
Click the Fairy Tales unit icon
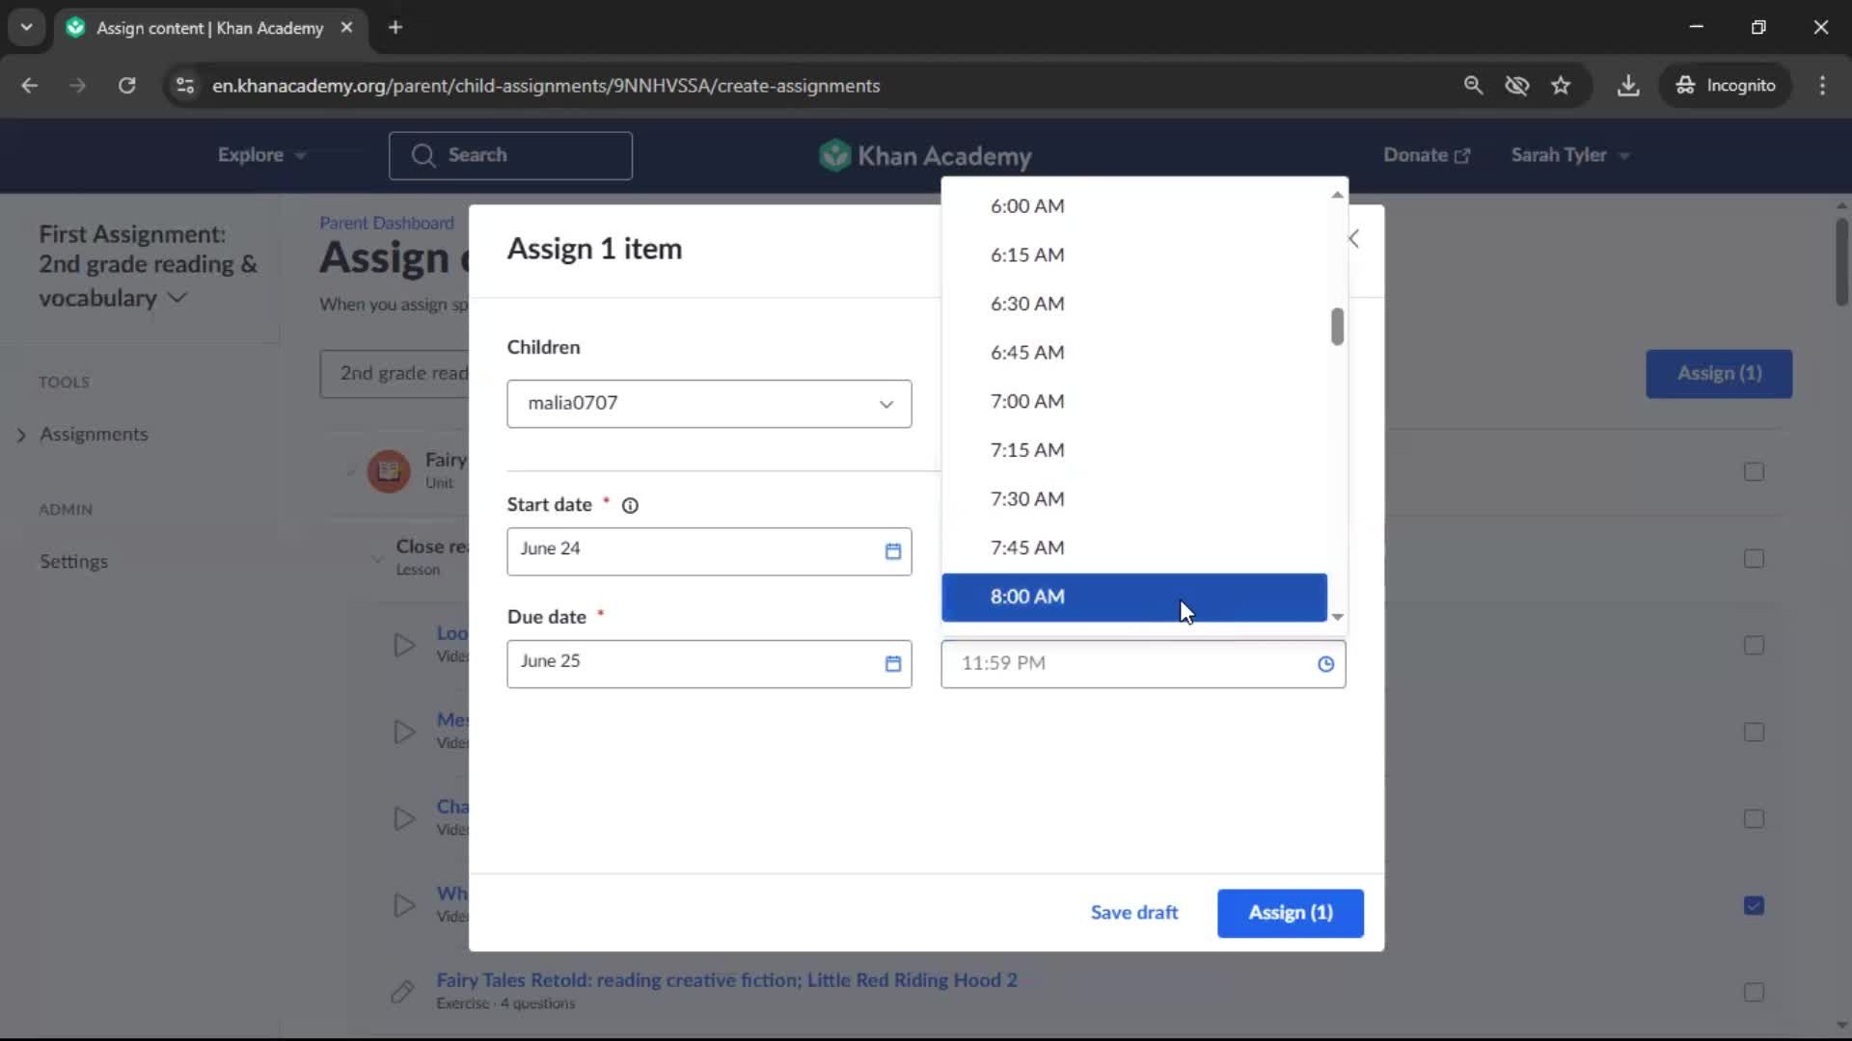click(389, 471)
